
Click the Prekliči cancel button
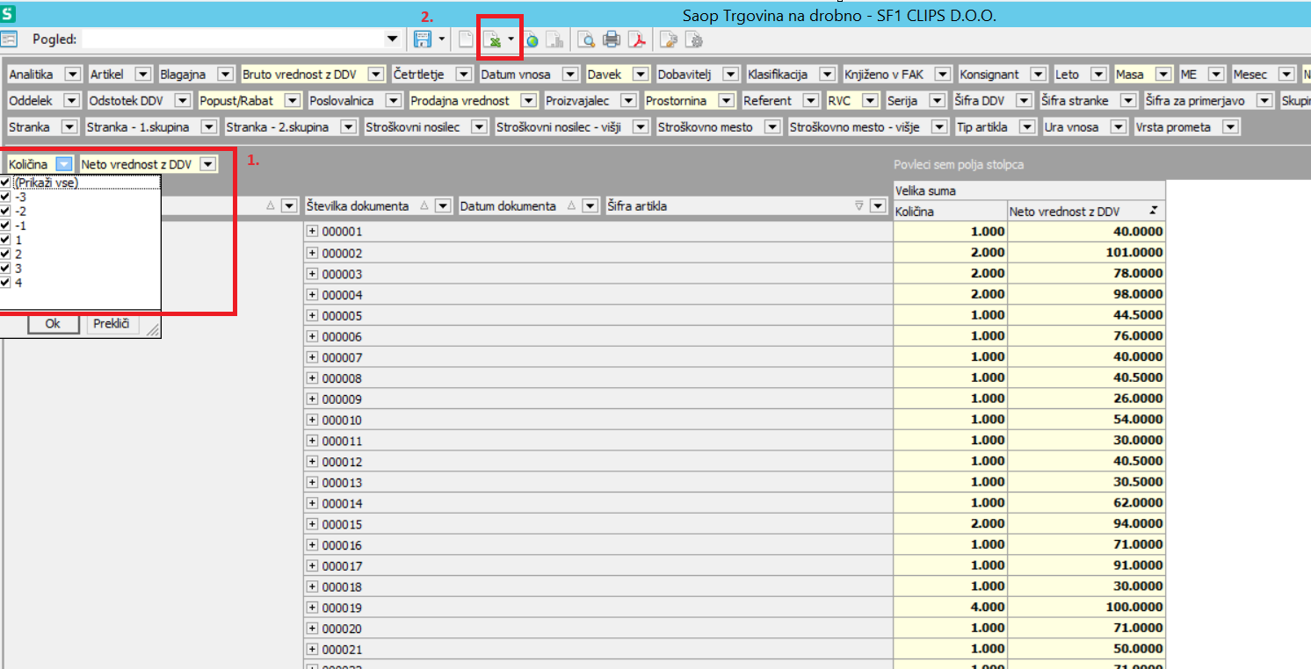[x=113, y=324]
